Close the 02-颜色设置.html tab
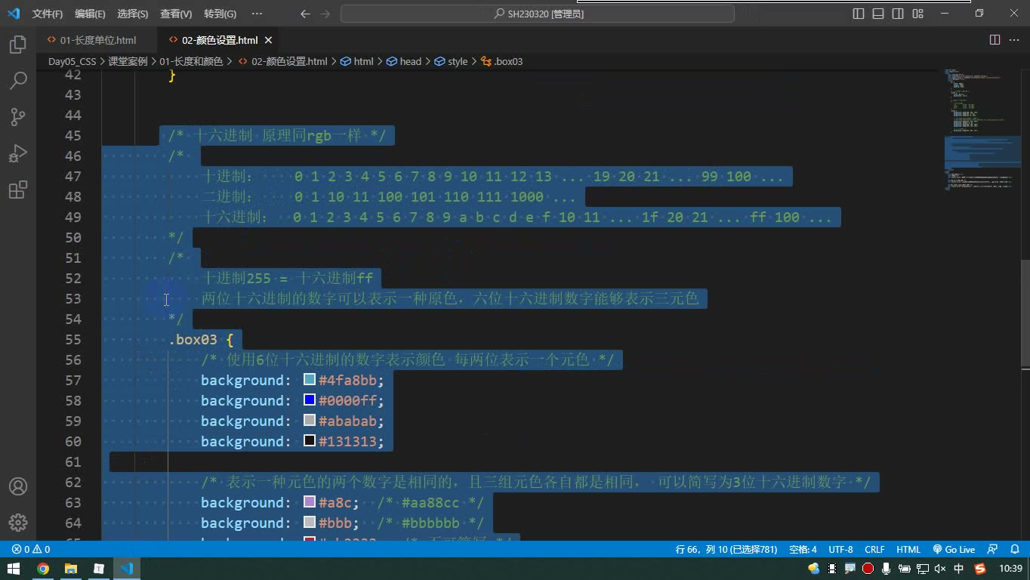Viewport: 1030px width, 580px height. 268,40
